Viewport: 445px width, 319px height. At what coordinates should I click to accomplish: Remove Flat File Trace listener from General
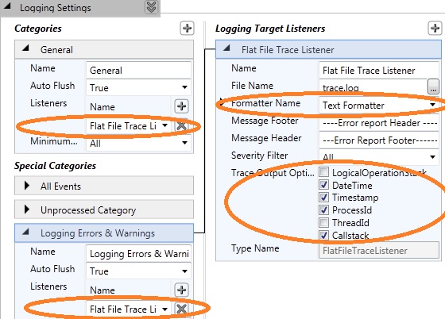182,126
